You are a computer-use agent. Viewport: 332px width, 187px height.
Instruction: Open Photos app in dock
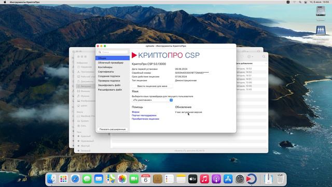(122, 179)
